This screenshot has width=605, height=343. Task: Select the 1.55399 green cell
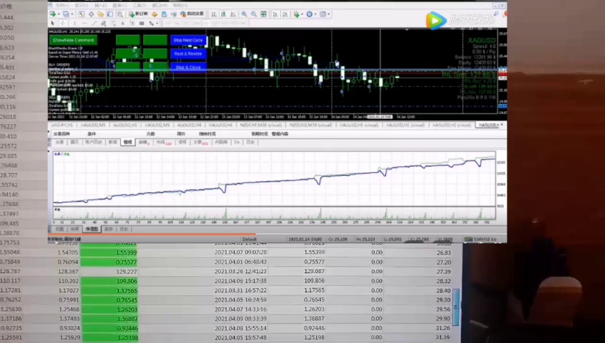coord(108,252)
